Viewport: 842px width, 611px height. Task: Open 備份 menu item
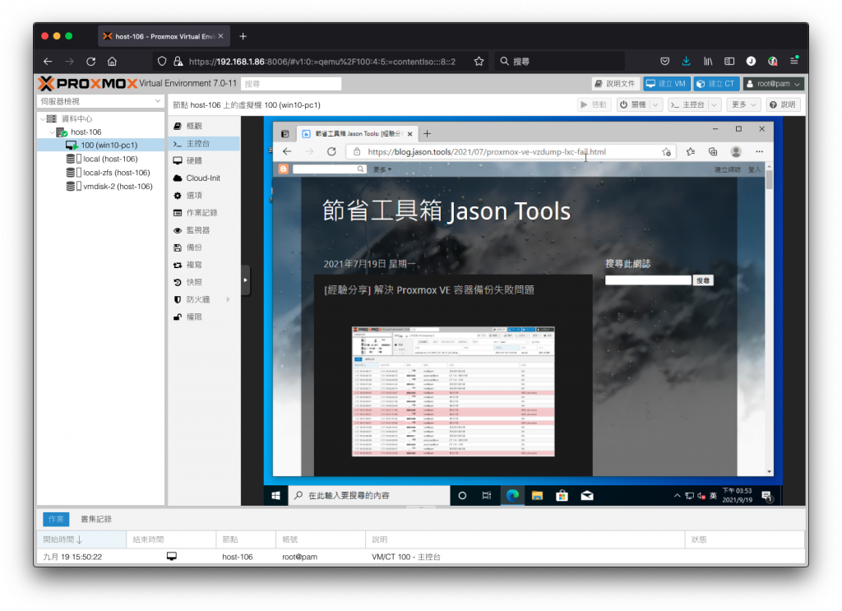(x=204, y=248)
